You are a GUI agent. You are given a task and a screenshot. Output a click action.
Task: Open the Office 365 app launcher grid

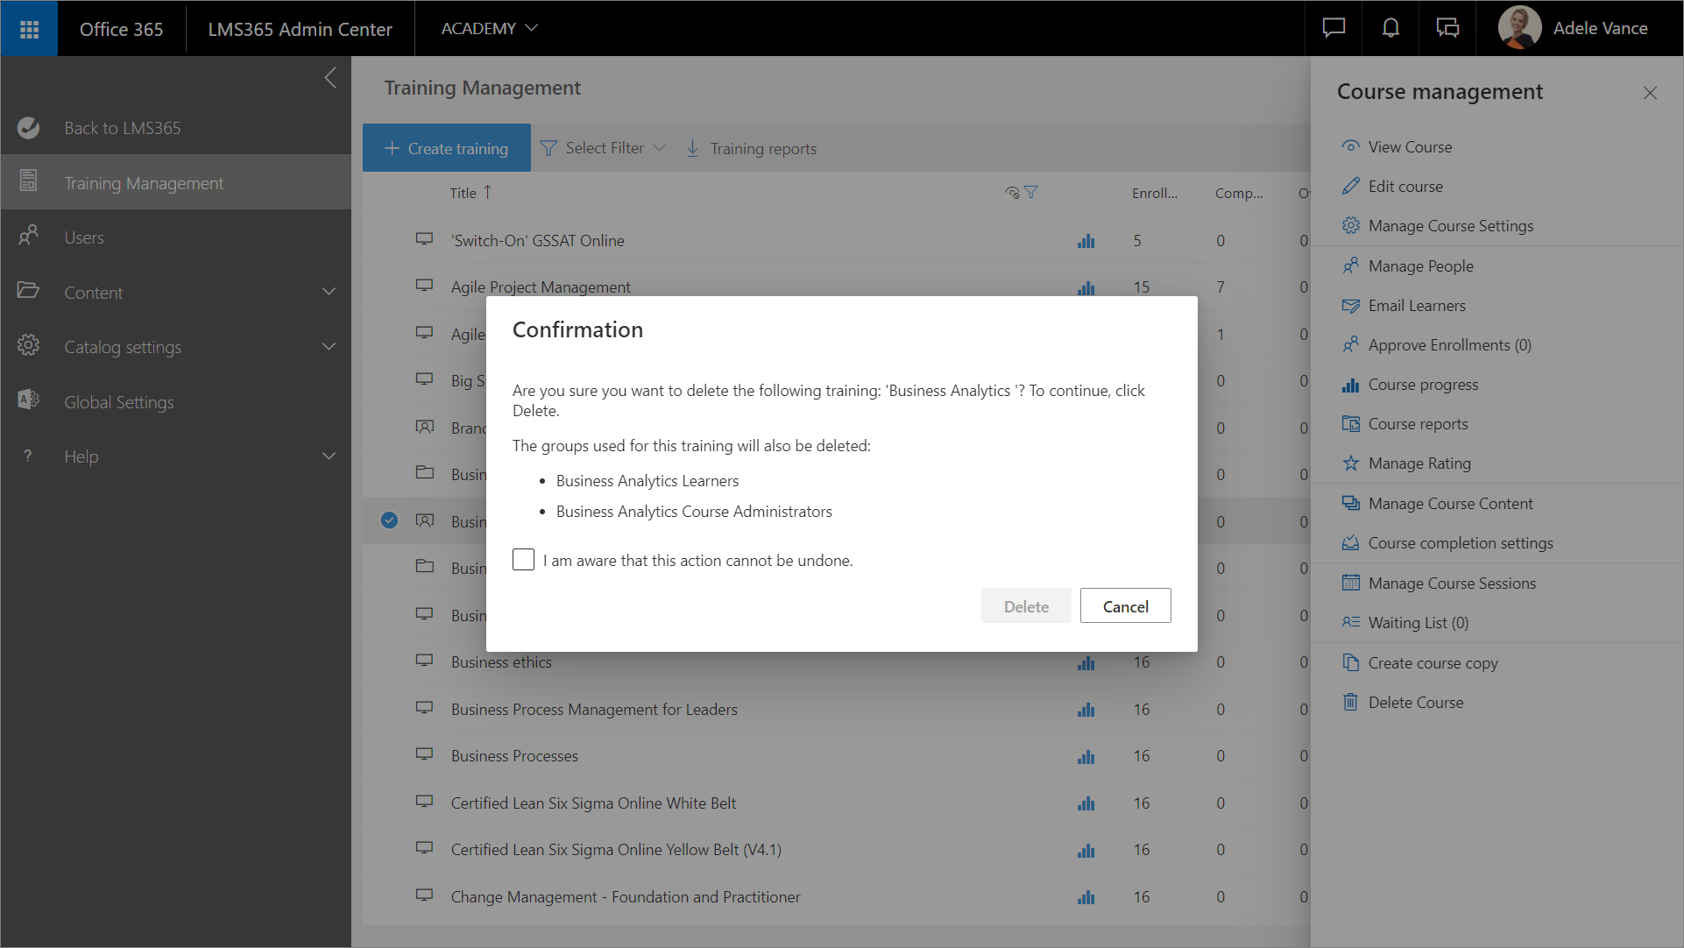tap(29, 29)
